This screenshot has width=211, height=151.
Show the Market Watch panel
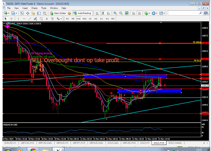click(22, 13)
